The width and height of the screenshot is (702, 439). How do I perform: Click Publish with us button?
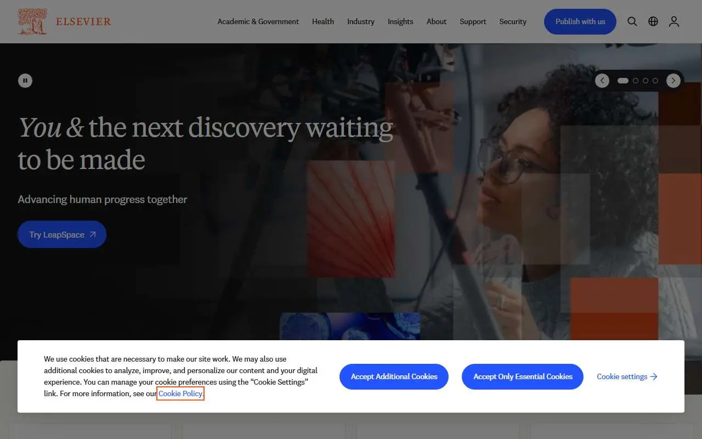(x=580, y=21)
